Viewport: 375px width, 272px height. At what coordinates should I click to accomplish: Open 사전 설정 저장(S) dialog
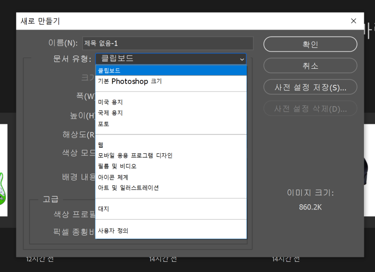(x=310, y=87)
